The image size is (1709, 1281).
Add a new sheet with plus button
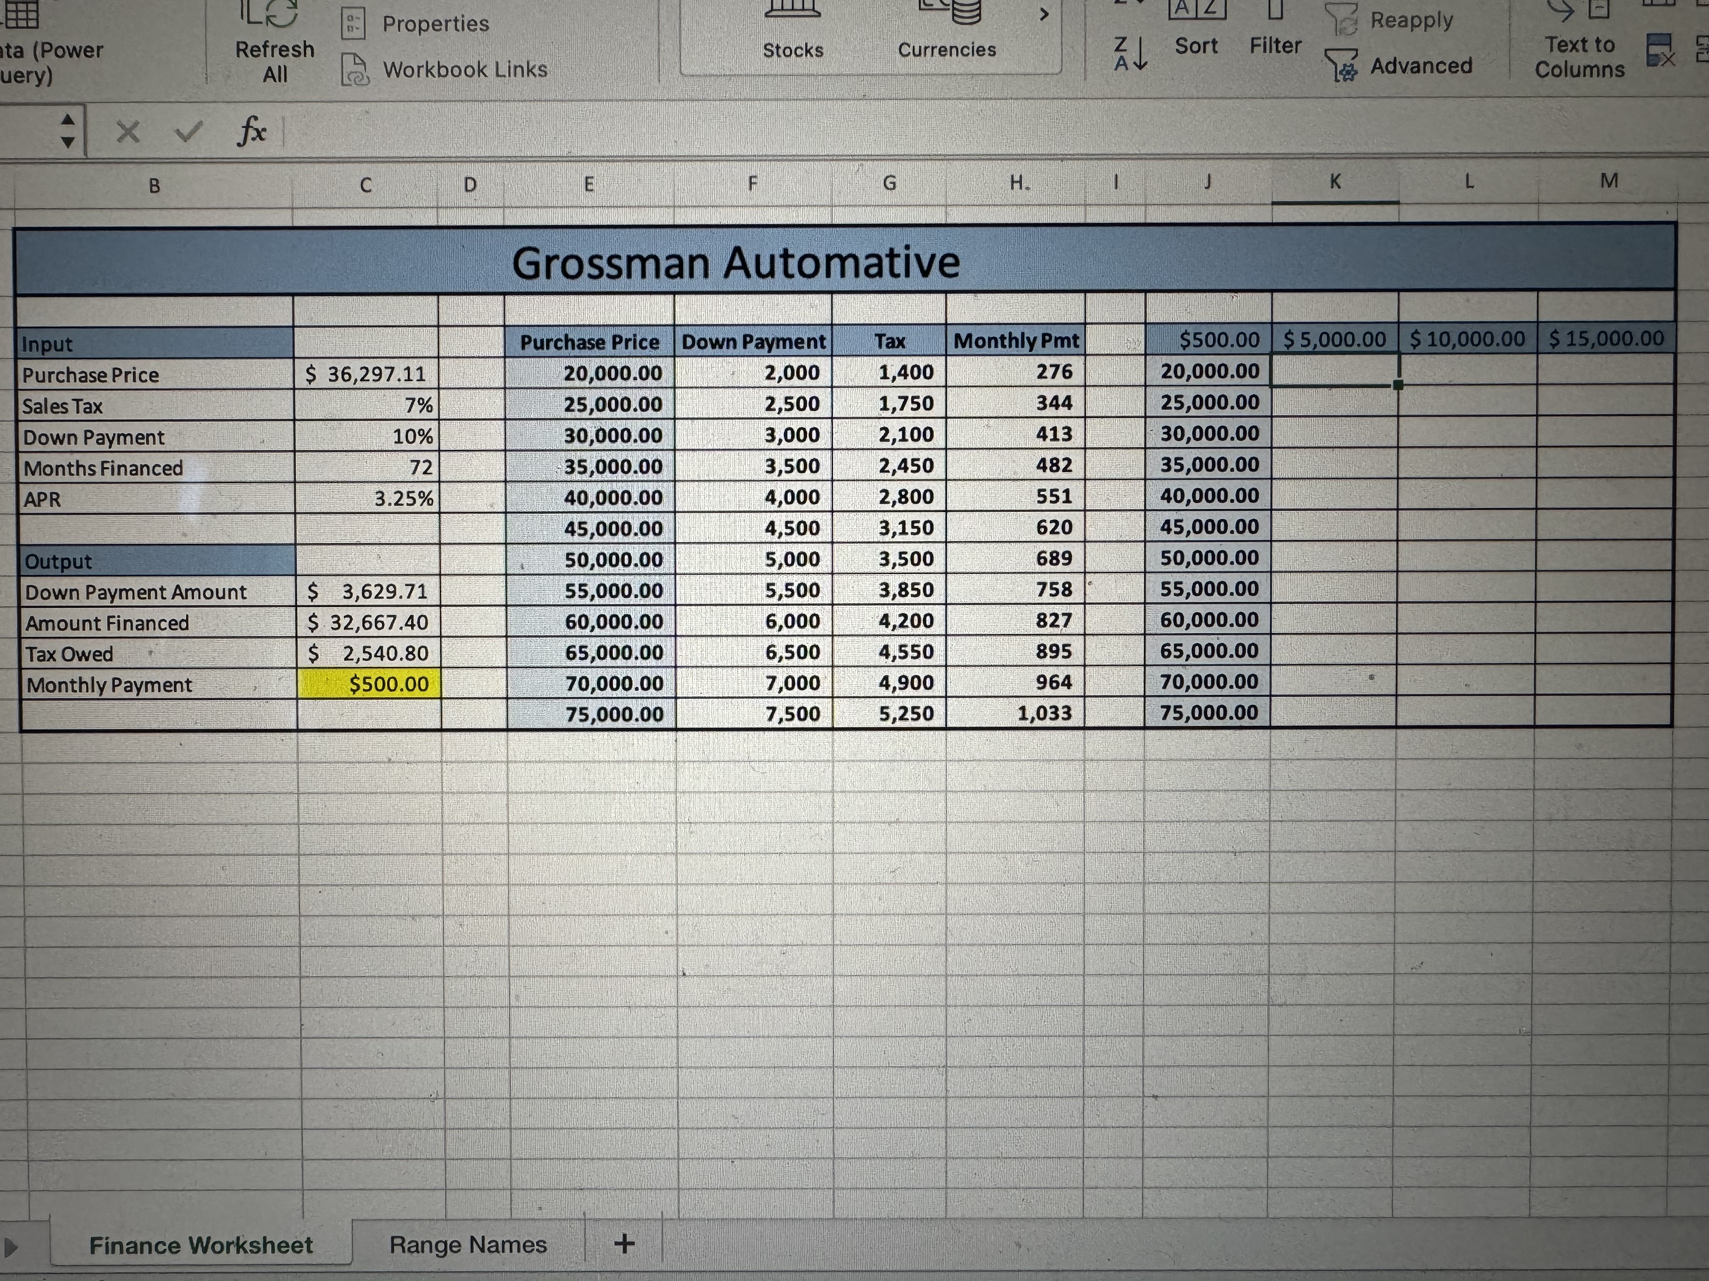click(x=624, y=1243)
